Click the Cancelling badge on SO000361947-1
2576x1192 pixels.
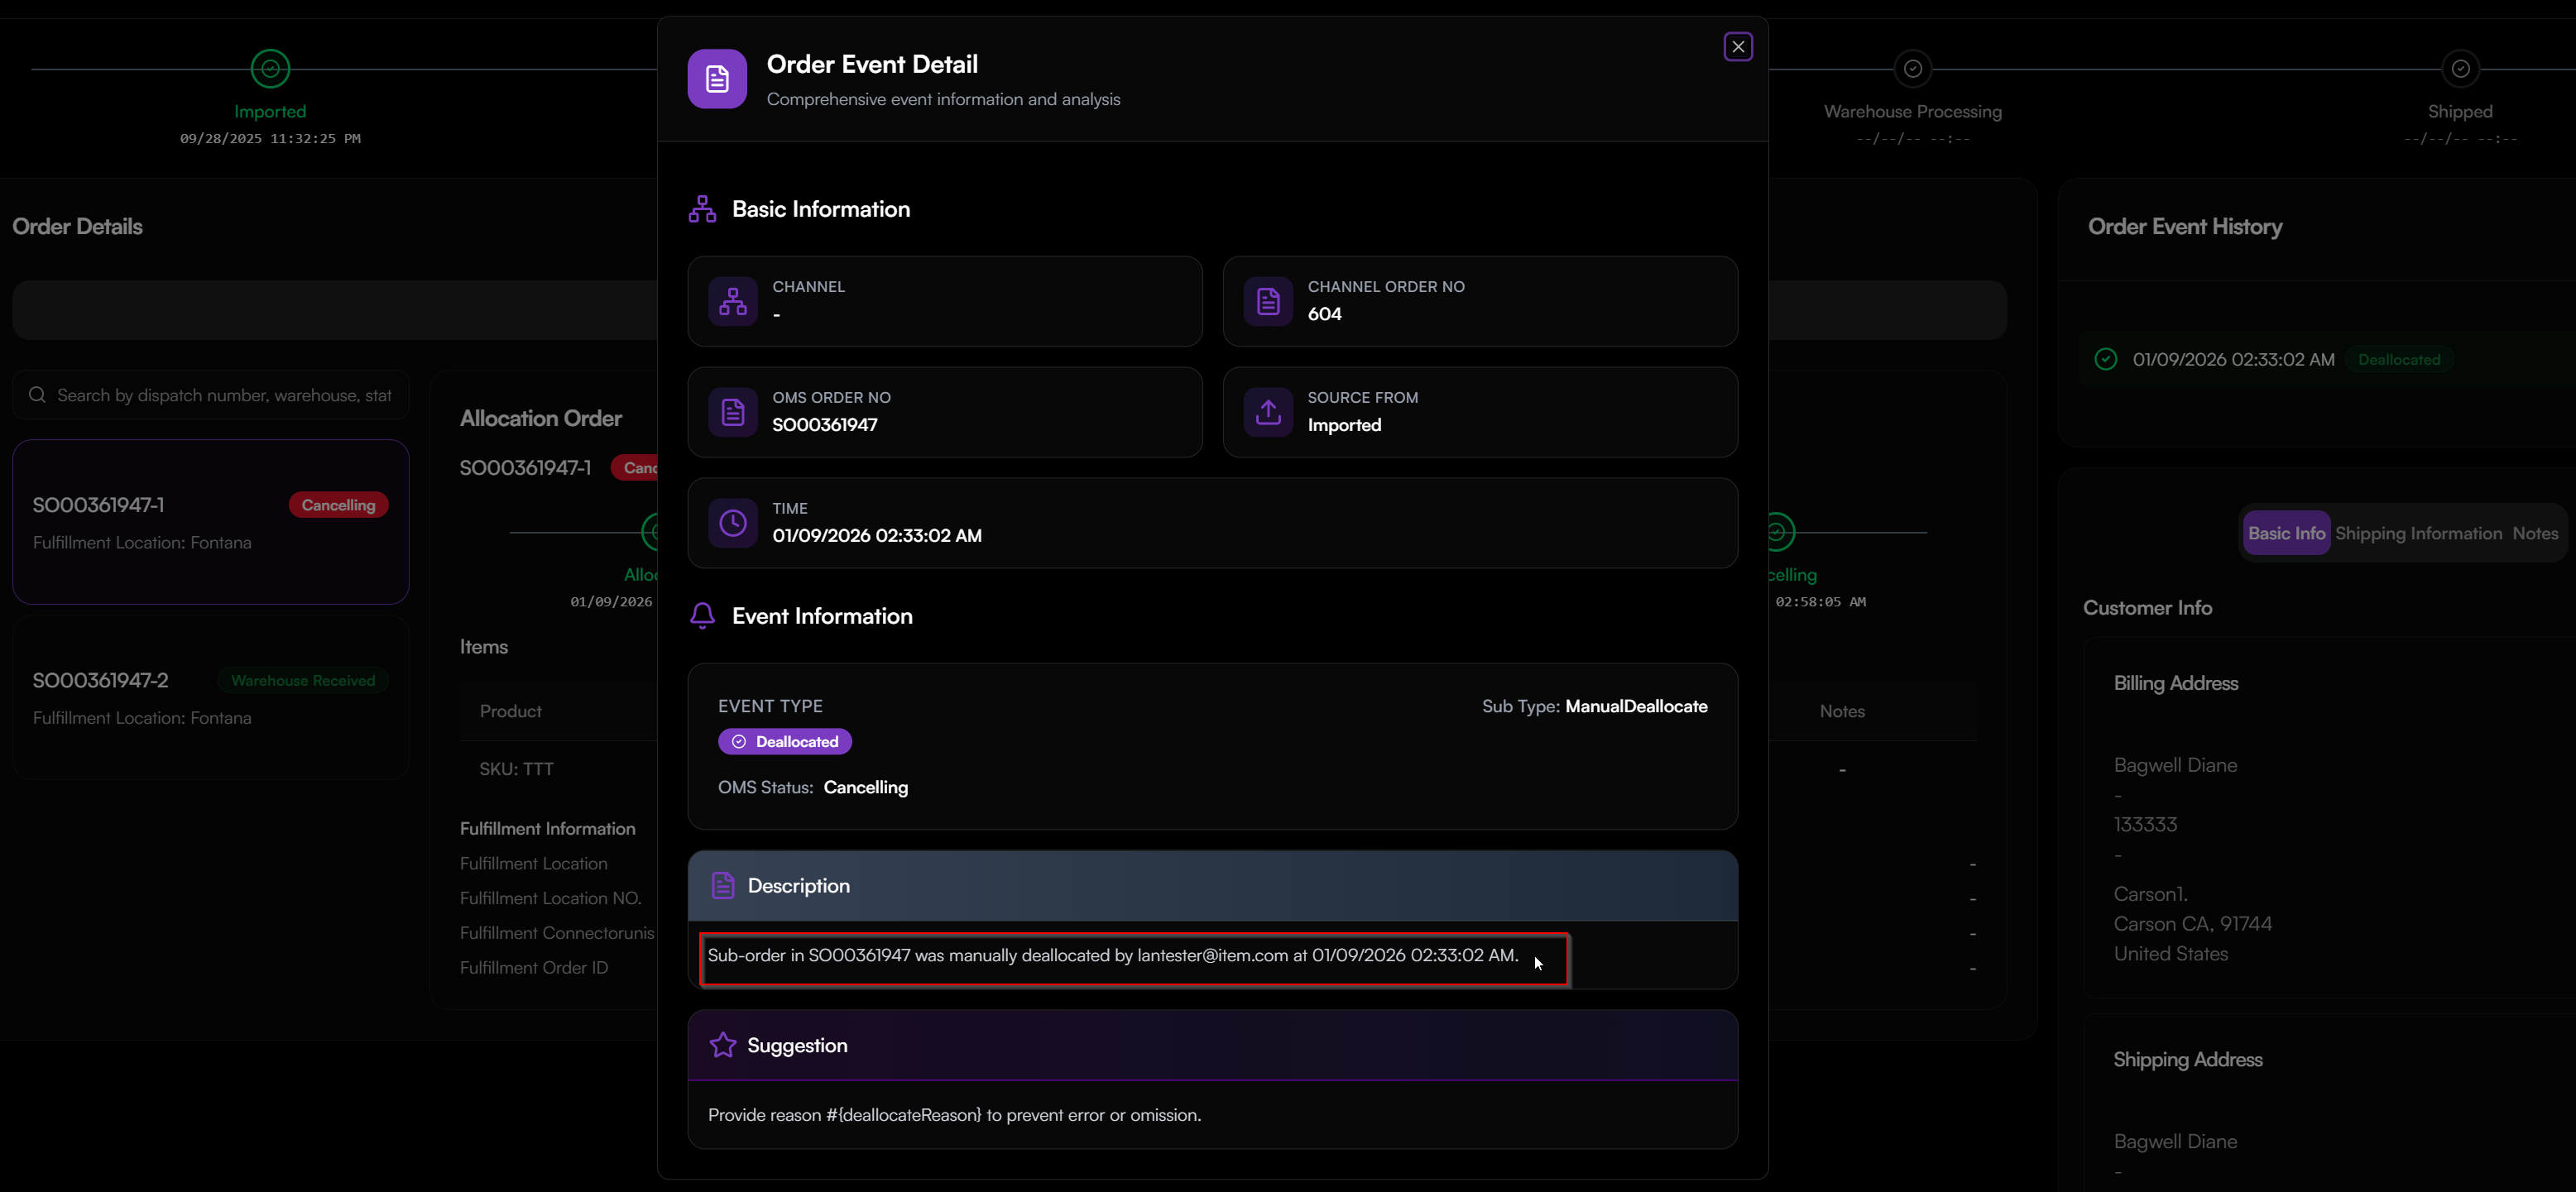[x=336, y=504]
